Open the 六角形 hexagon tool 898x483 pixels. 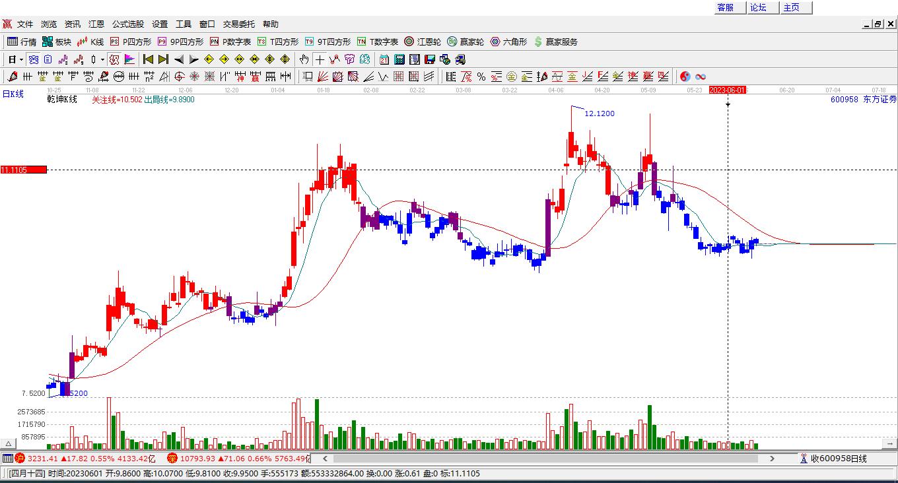(x=508, y=42)
